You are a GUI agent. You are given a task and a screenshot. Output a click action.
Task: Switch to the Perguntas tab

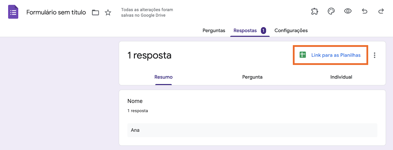(x=214, y=30)
